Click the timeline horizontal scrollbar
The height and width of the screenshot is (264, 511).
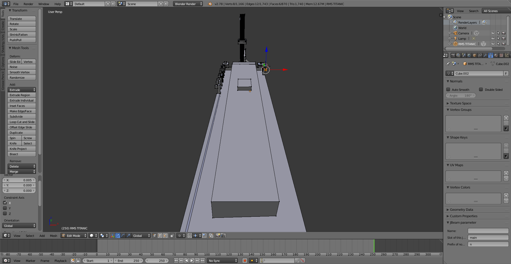tap(221, 254)
